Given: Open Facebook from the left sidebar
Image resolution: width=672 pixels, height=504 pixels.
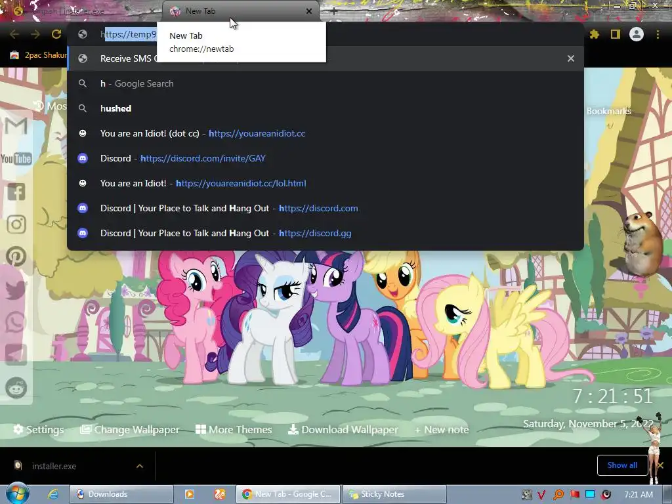Looking at the screenshot, I should click(x=16, y=192).
